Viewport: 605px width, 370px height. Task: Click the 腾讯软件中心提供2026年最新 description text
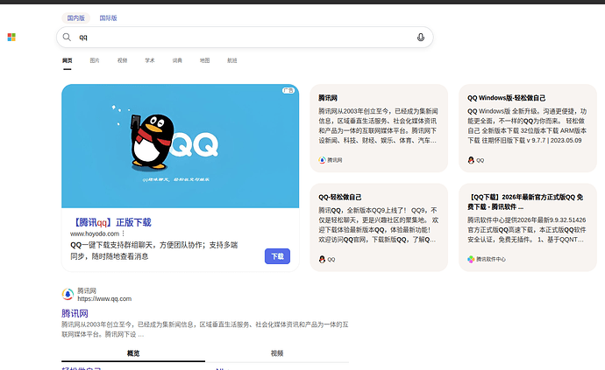(527, 229)
